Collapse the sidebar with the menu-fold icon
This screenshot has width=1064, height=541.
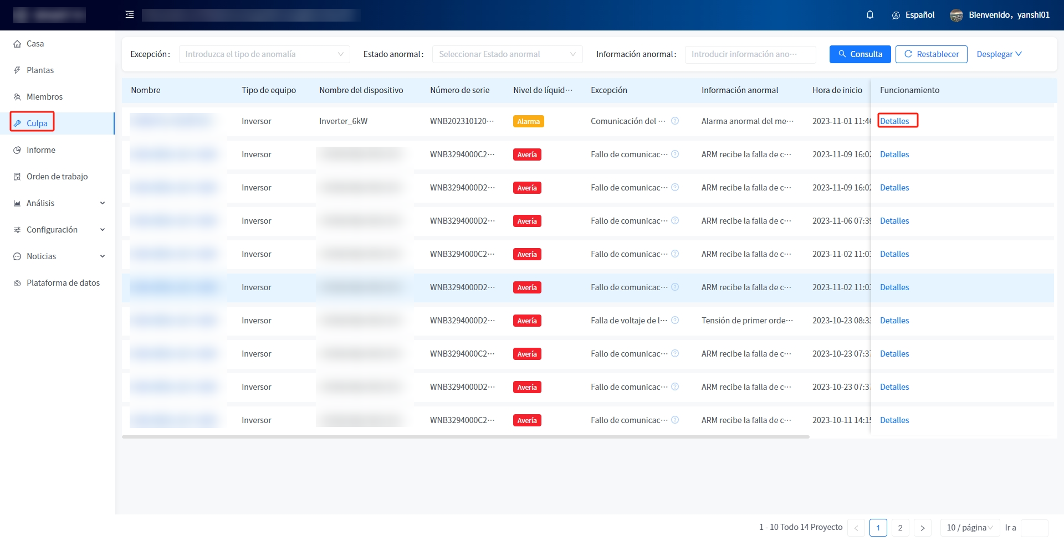(130, 15)
